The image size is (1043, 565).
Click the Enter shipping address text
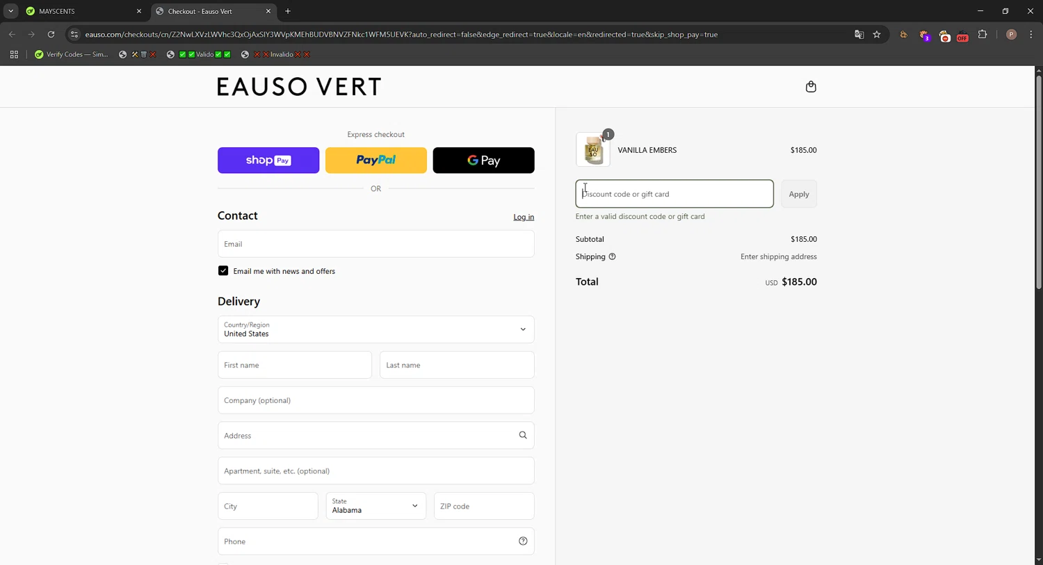coord(779,256)
